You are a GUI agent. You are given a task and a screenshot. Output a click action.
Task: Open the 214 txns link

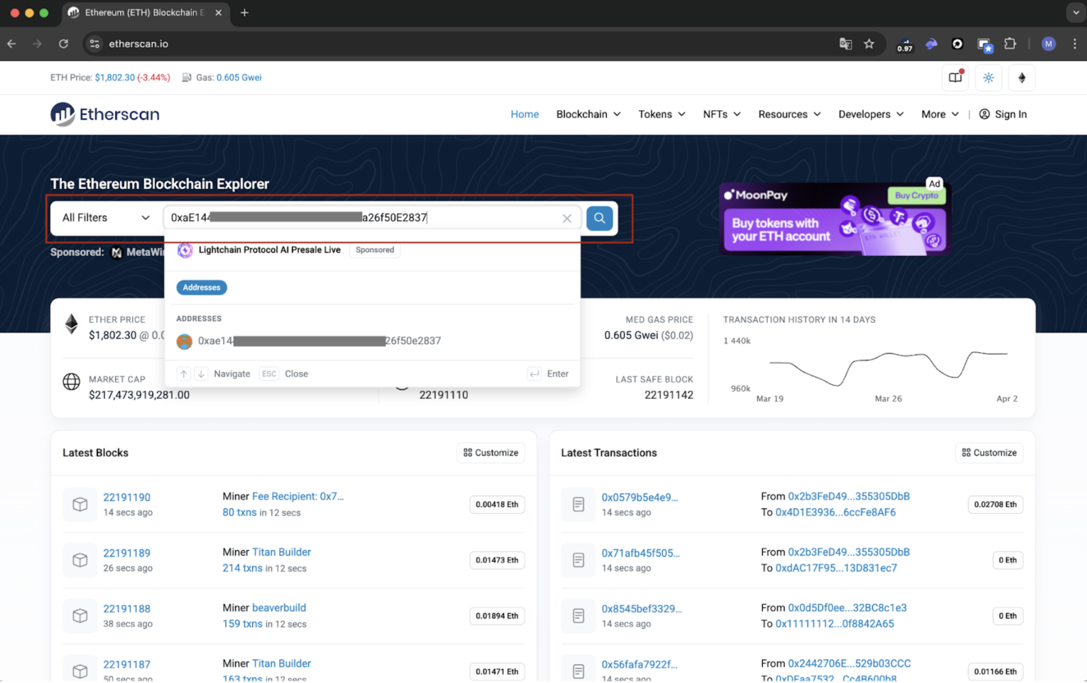[x=242, y=568]
